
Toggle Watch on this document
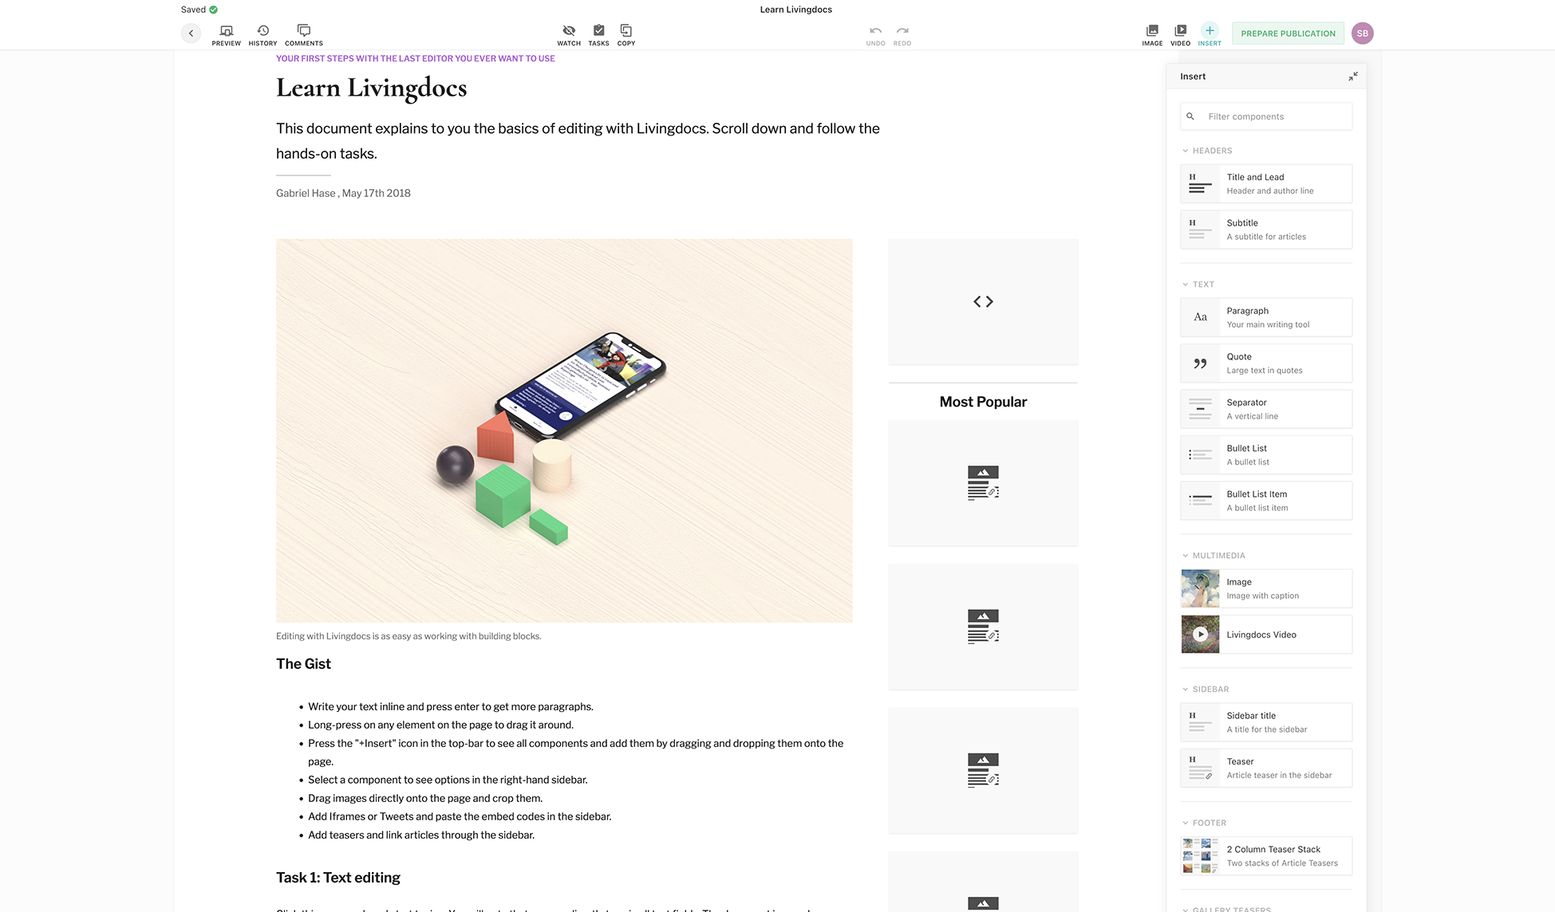(569, 33)
